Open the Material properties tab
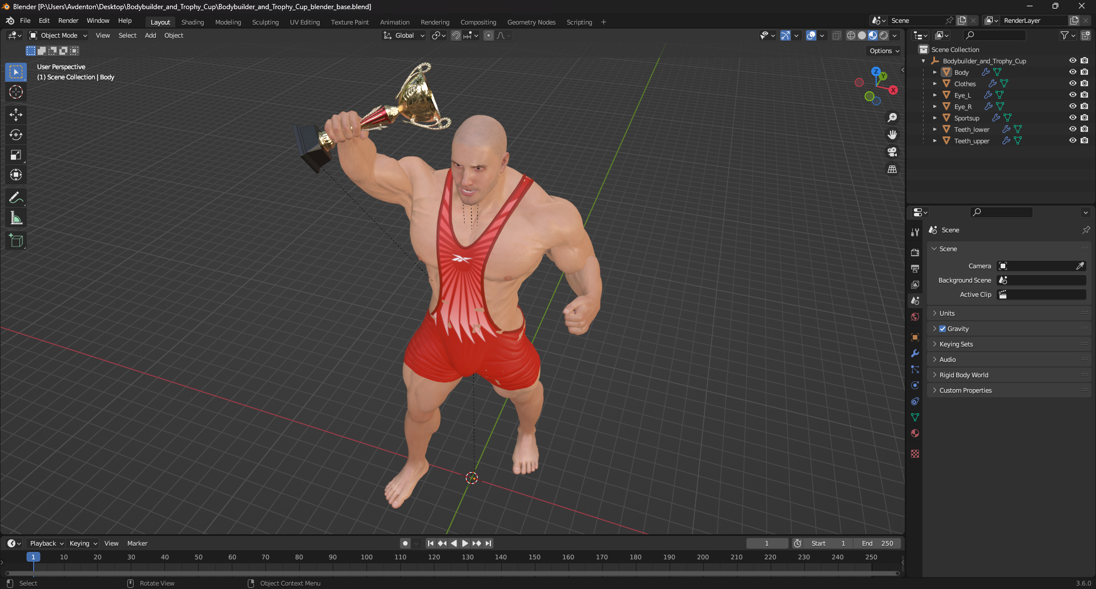The image size is (1096, 589). click(915, 433)
